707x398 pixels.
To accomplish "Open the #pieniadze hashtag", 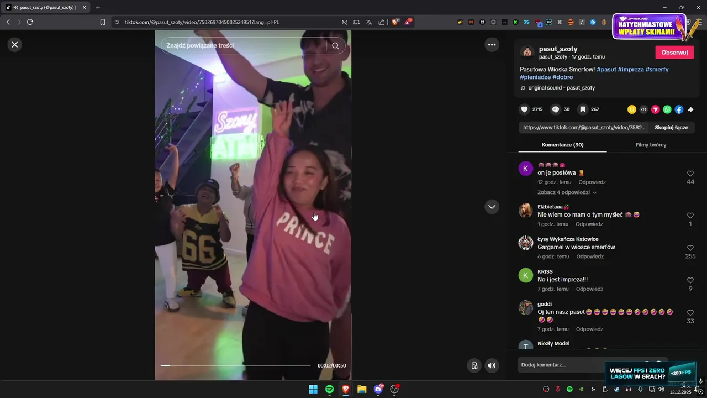I will click(x=535, y=77).
